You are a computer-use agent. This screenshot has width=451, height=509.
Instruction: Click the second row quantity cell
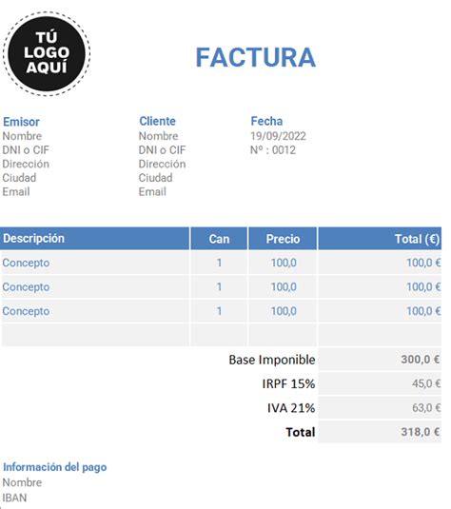(x=219, y=287)
